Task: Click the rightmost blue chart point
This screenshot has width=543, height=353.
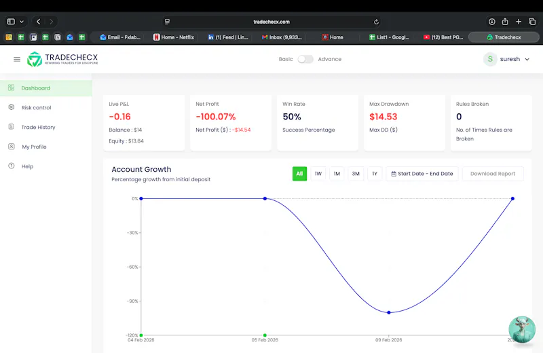Action: 512,198
